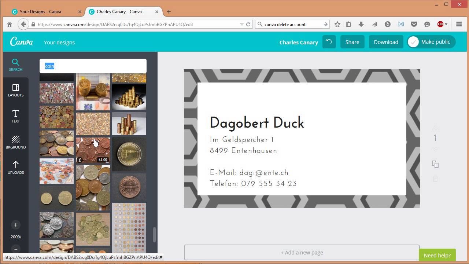Open the browser downloads arrow
Image resolution: width=469 pixels, height=264 pixels.
click(x=361, y=24)
